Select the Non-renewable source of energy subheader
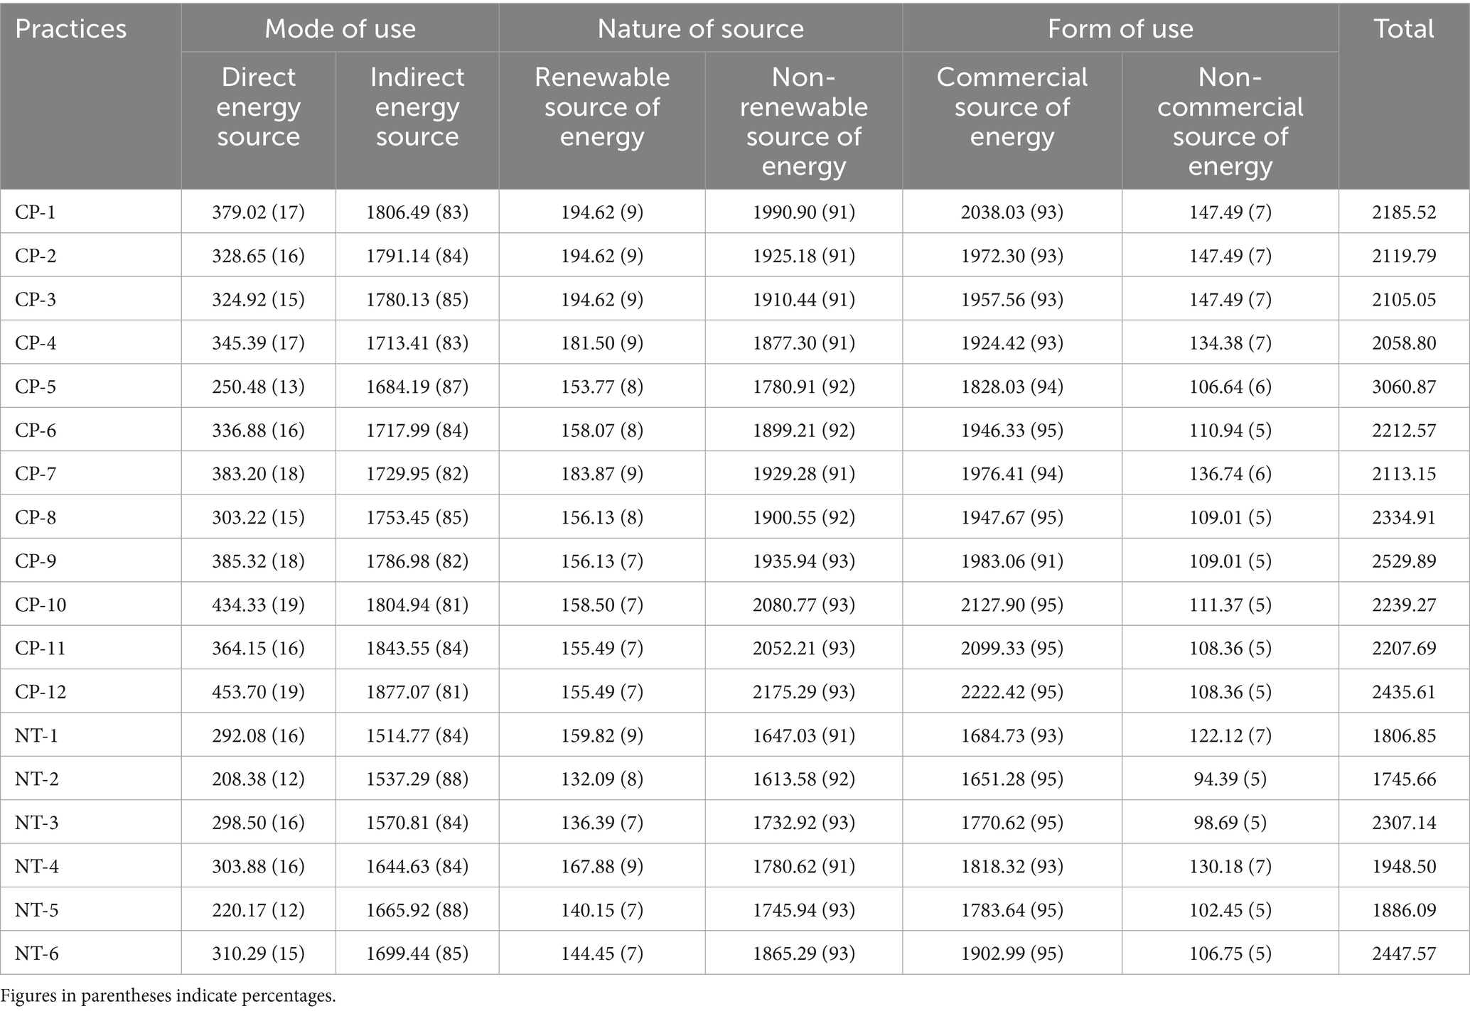Viewport: 1470px width, 1011px height. pyautogui.click(x=804, y=121)
